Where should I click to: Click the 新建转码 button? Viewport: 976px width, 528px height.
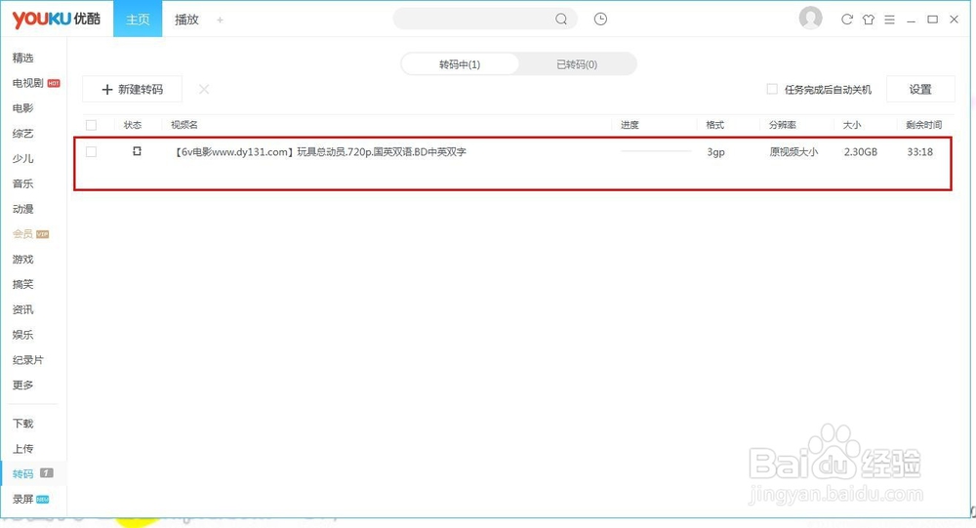[132, 89]
